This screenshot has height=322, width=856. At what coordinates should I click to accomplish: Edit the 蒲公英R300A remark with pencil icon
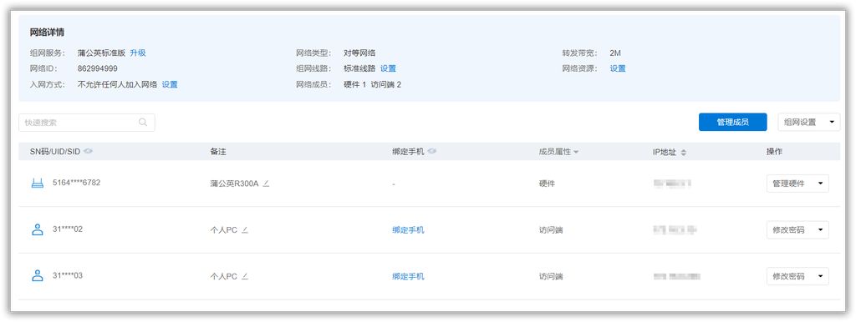pyautogui.click(x=266, y=184)
